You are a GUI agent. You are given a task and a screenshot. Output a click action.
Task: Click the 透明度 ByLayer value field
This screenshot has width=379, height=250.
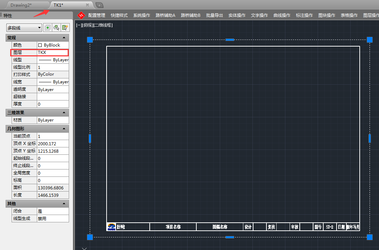point(53,89)
